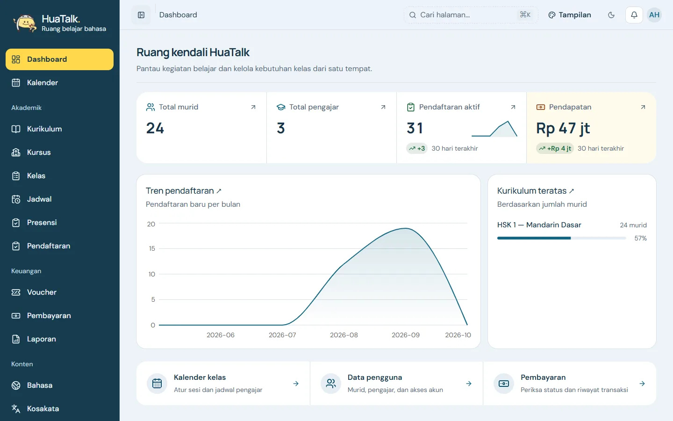Open Tren pendaftaran chart details
The width and height of the screenshot is (673, 421).
pyautogui.click(x=184, y=191)
